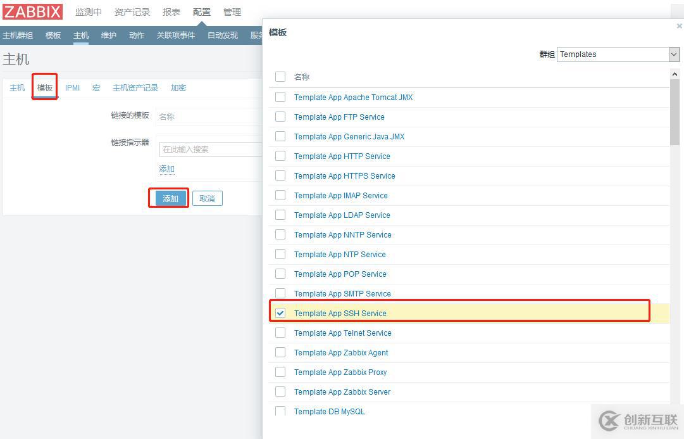Enable Template App FTP Service checkbox
Viewport: 684px width, 439px height.
point(280,117)
